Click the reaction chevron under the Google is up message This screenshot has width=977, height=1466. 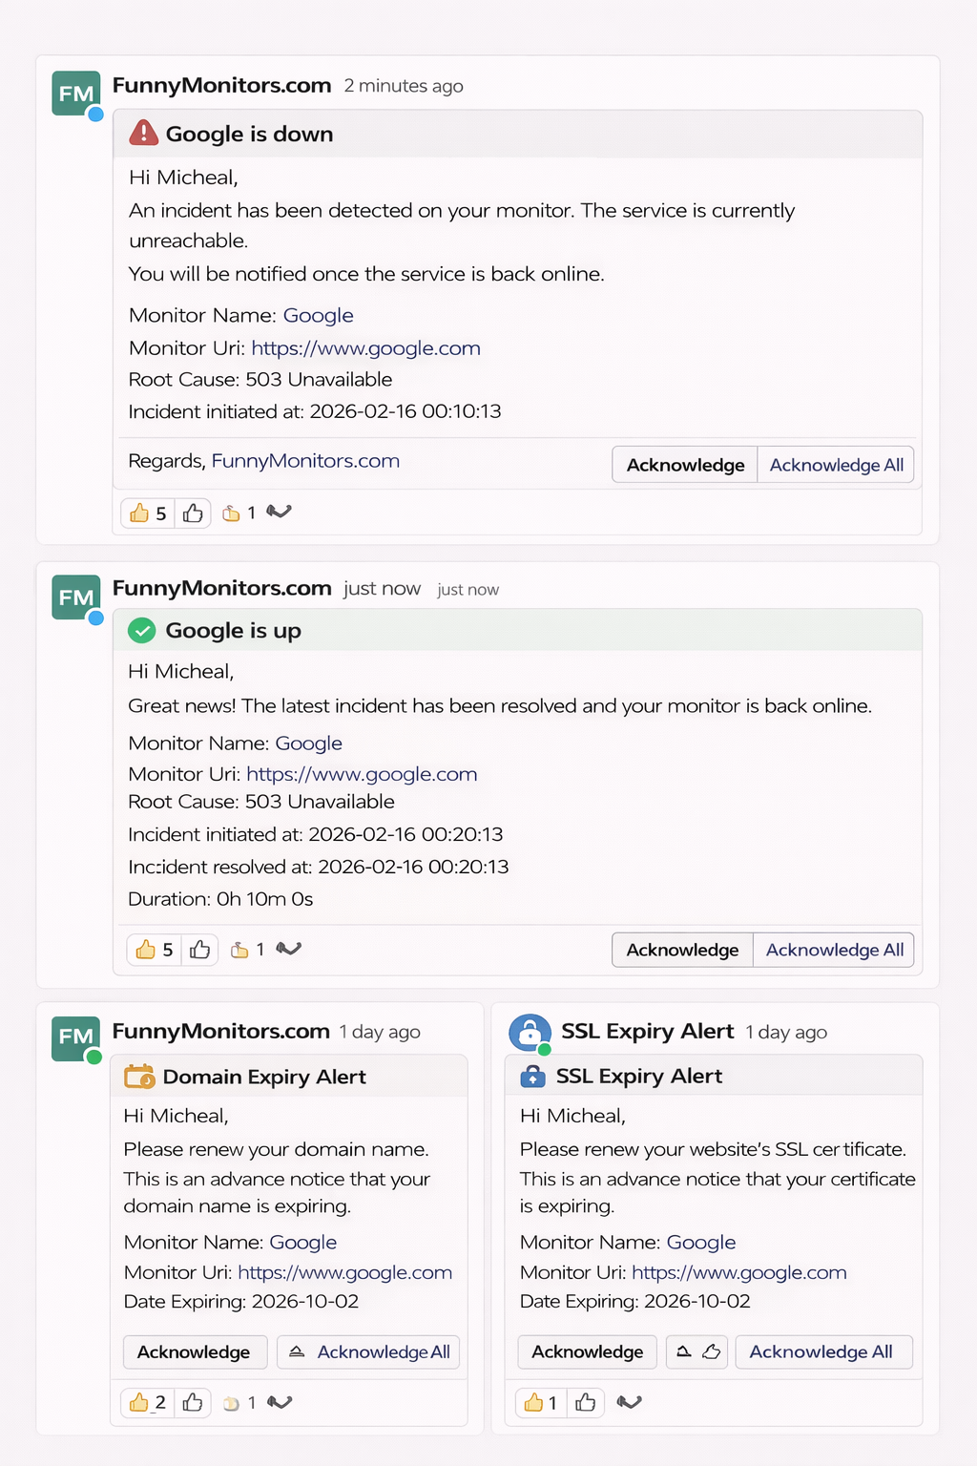pyautogui.click(x=289, y=949)
